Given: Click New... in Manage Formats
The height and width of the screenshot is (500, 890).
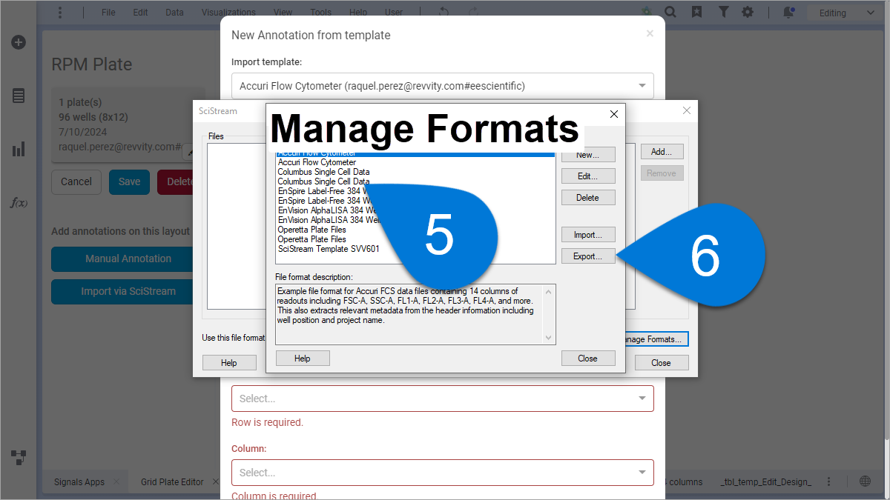Looking at the screenshot, I should tap(588, 155).
